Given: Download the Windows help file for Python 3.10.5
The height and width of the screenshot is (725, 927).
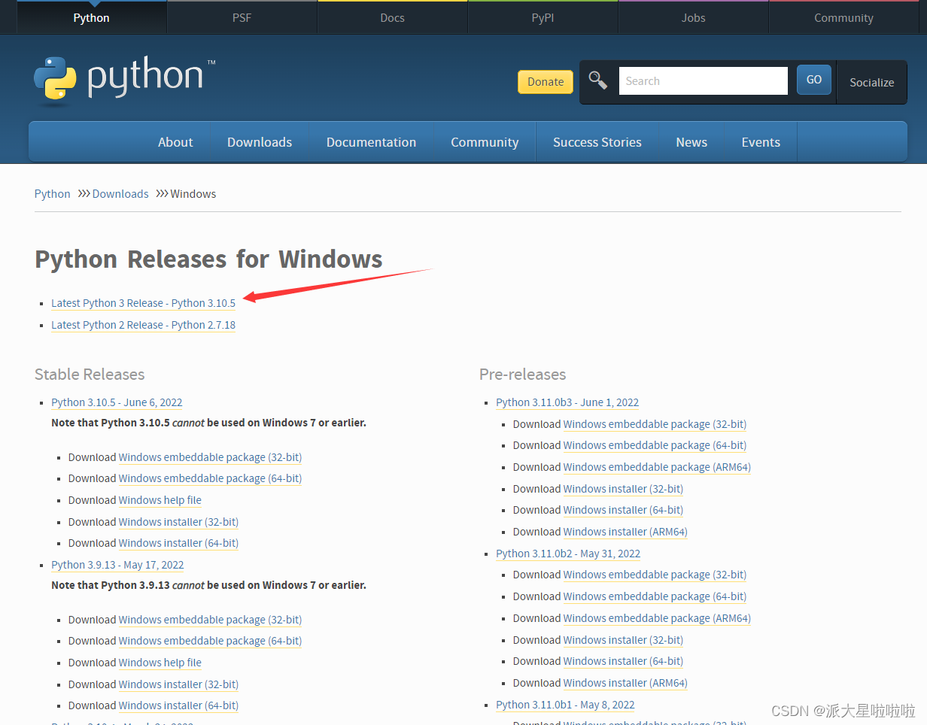Looking at the screenshot, I should pyautogui.click(x=160, y=500).
